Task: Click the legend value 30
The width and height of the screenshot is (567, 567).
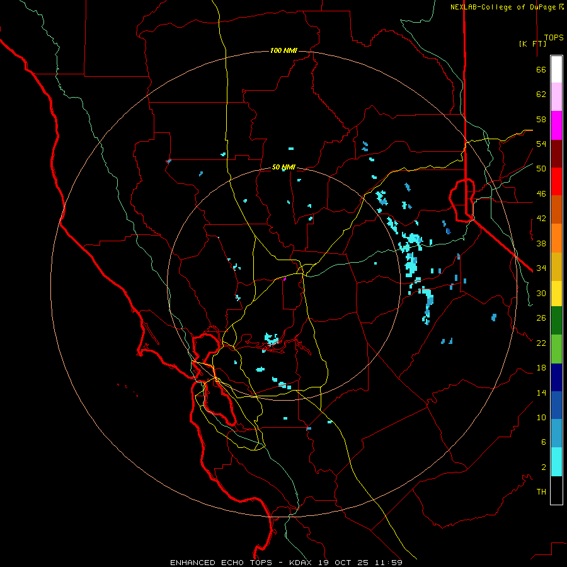Action: point(541,293)
